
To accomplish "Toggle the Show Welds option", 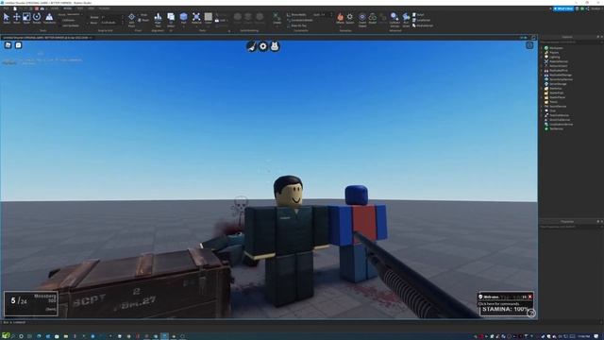I will pyautogui.click(x=296, y=15).
